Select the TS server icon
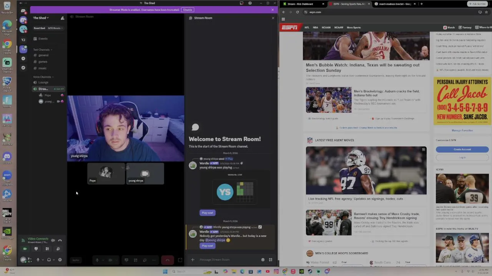Viewport: 492px width, 276px height. 23,49
